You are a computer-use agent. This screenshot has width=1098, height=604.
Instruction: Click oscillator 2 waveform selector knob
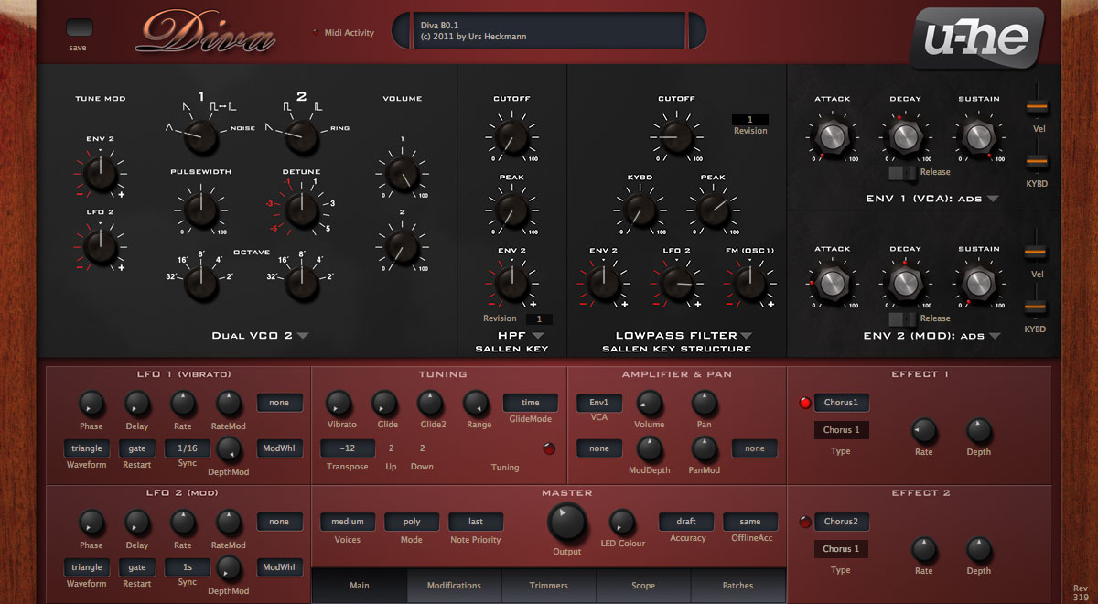pyautogui.click(x=302, y=137)
